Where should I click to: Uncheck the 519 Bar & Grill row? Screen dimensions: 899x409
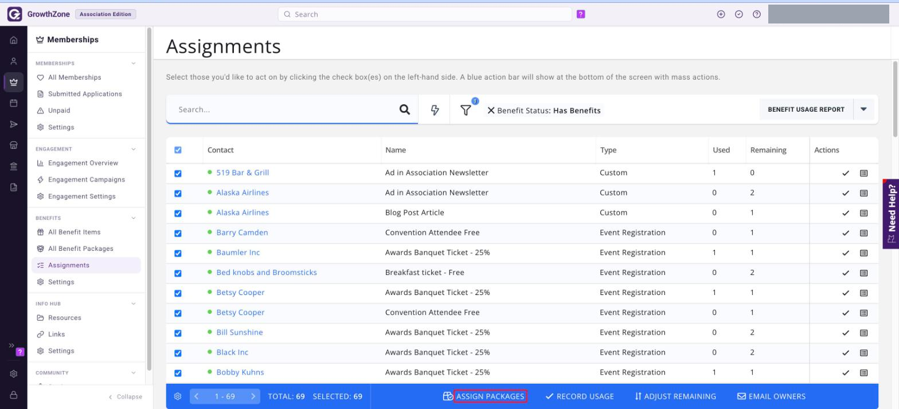coord(178,174)
